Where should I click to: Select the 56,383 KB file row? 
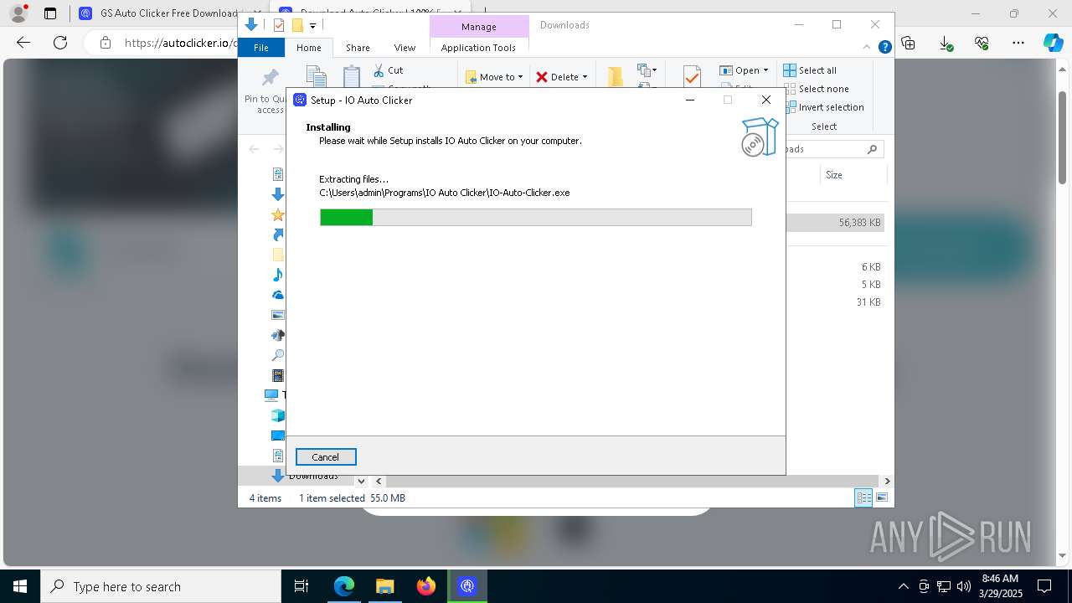[x=835, y=223]
